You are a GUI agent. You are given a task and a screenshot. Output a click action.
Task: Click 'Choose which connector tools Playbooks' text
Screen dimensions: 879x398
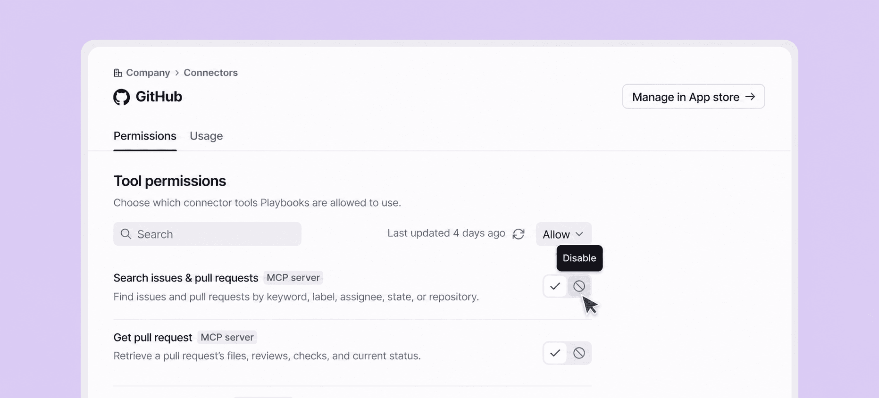(x=257, y=203)
